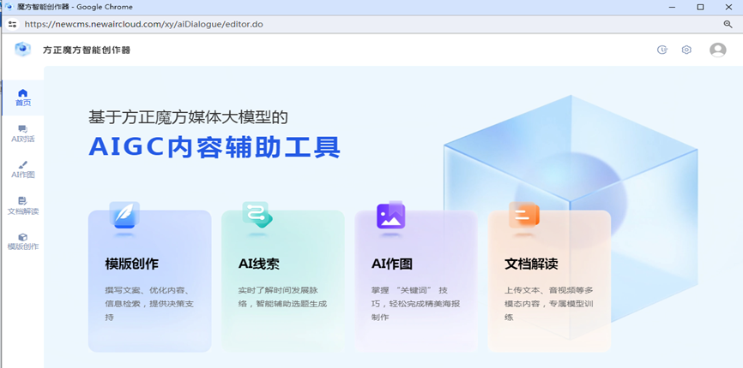Image resolution: width=743 pixels, height=368 pixels.
Task: Click the 方正魔方智能创作器 header title
Action: point(87,50)
